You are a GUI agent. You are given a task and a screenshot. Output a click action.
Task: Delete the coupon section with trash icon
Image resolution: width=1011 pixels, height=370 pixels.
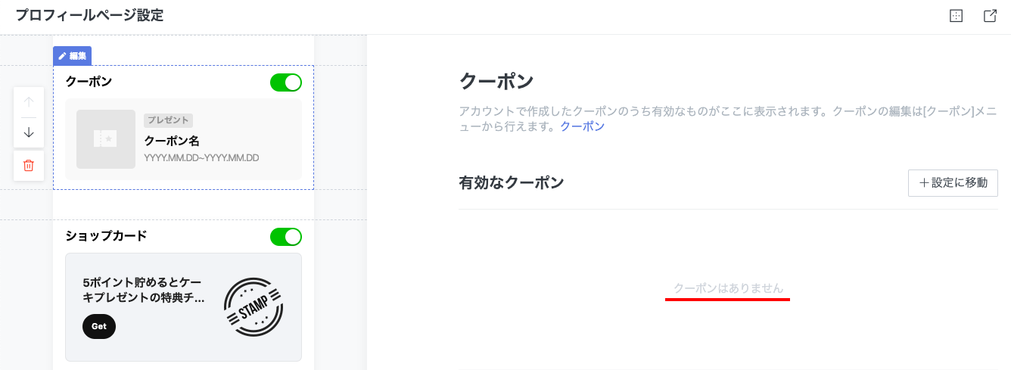click(x=29, y=165)
